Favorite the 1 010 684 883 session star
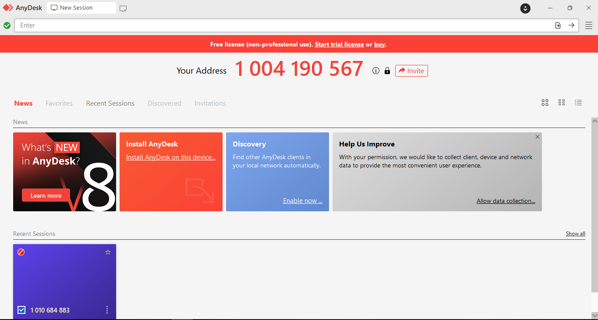 [108, 252]
